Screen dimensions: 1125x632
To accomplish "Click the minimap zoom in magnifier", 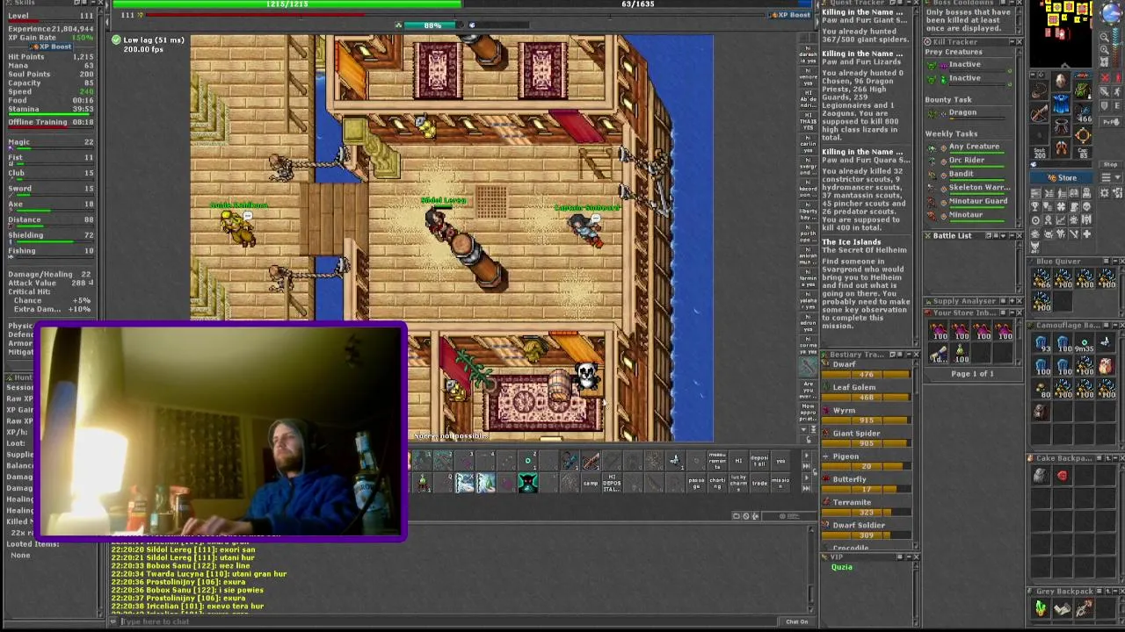I will 1105,49.
